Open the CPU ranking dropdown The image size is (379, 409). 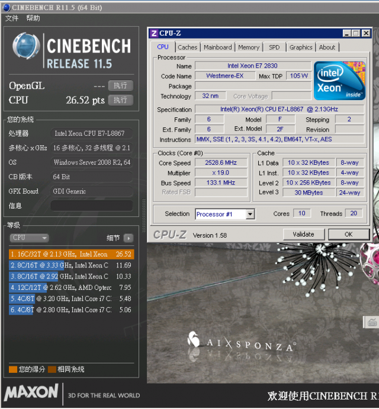pyautogui.click(x=29, y=238)
